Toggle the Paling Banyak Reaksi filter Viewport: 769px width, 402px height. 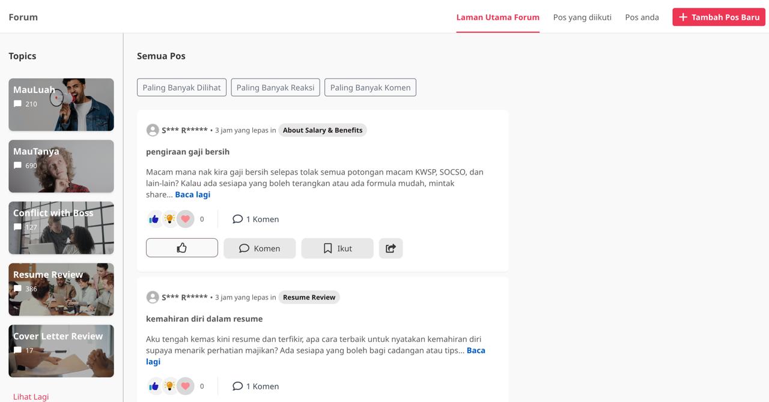click(x=275, y=88)
